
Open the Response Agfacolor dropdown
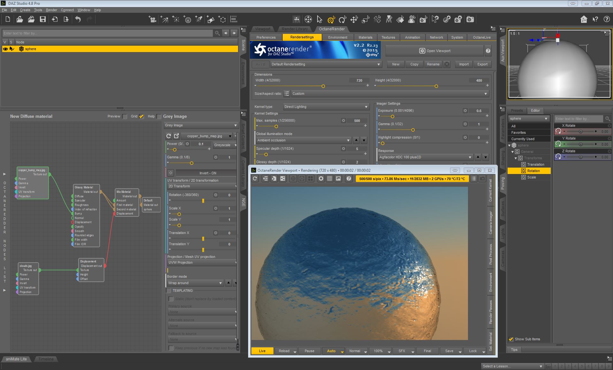(x=425, y=157)
